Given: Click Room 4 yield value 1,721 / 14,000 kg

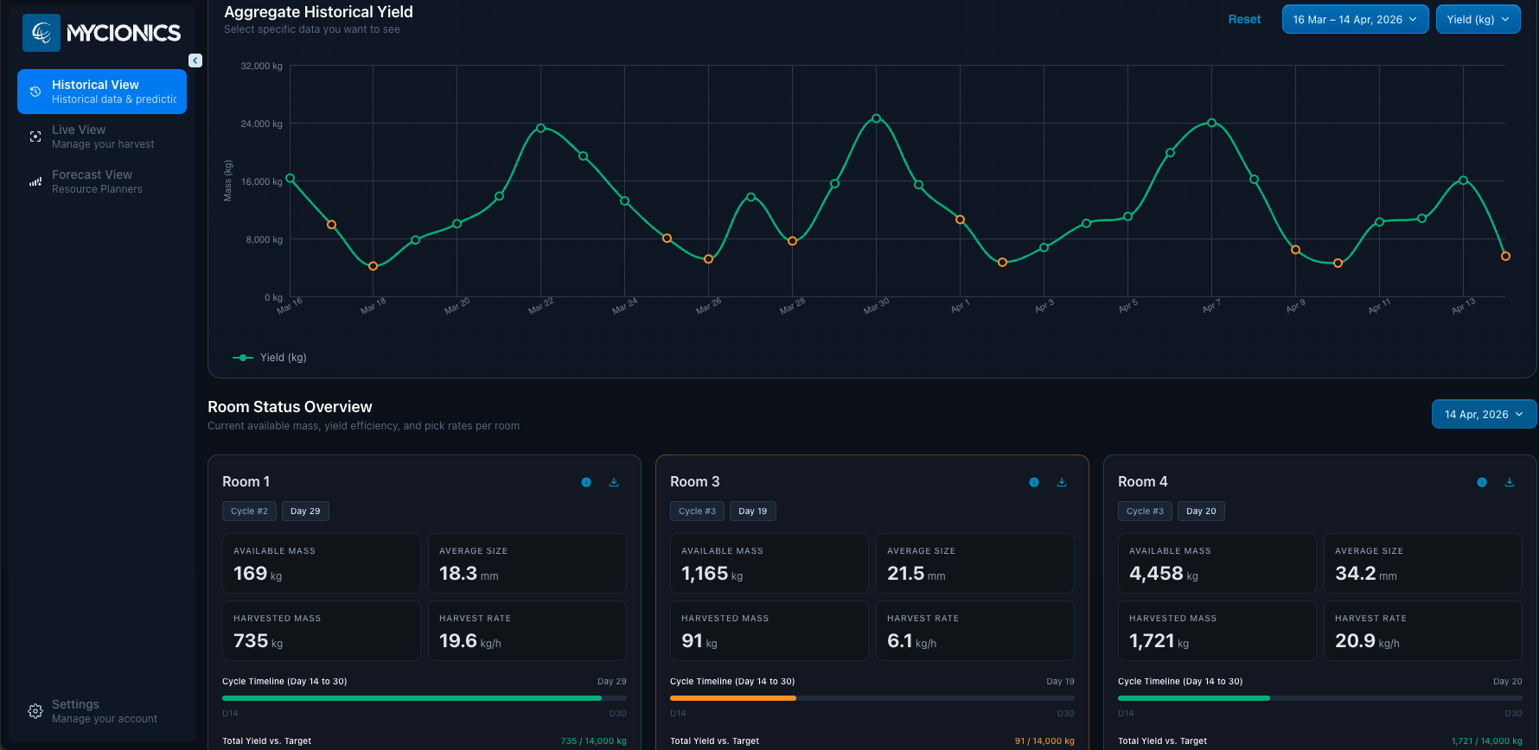Looking at the screenshot, I should click(1487, 741).
